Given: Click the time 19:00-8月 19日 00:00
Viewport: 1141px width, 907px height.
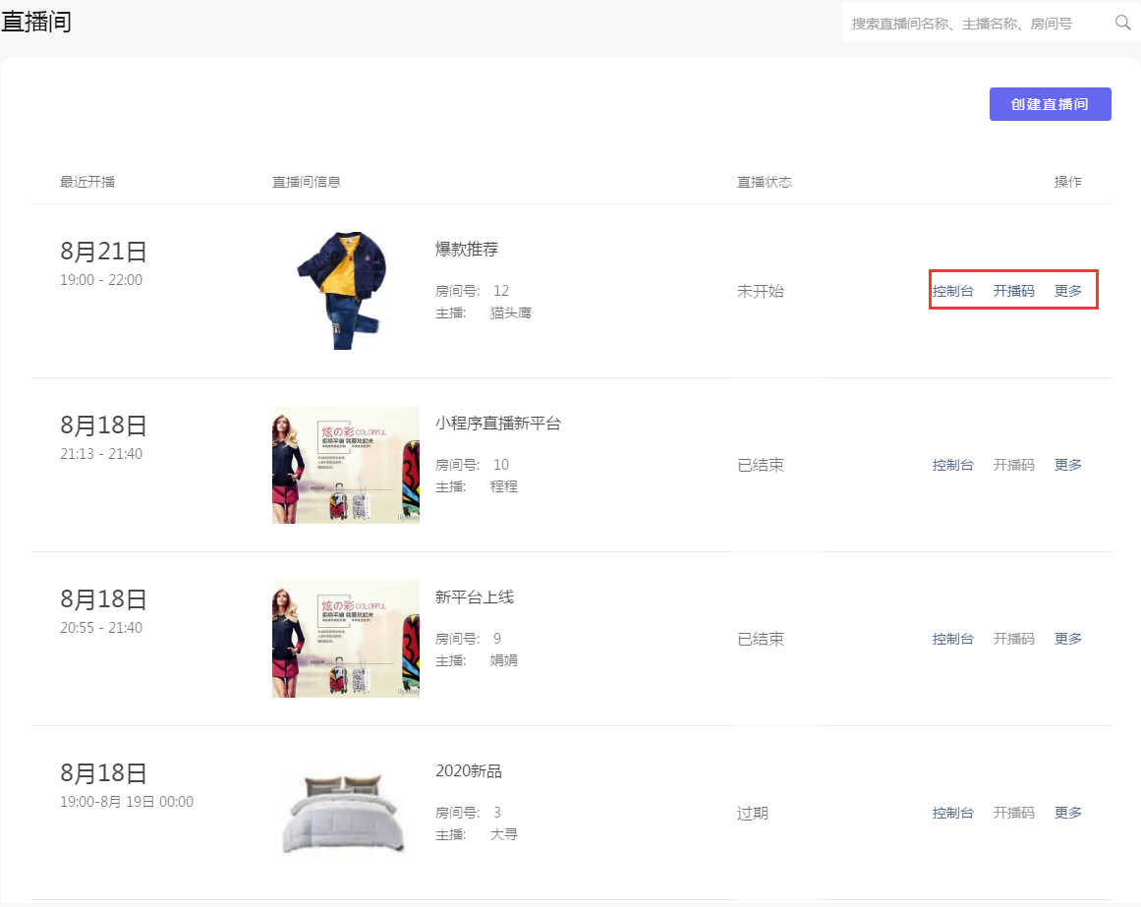Looking at the screenshot, I should click(127, 802).
